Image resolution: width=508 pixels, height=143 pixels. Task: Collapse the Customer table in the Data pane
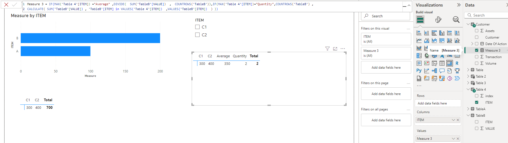click(x=468, y=24)
